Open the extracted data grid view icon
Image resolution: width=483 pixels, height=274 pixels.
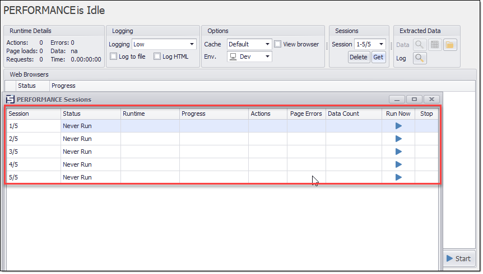click(x=434, y=45)
